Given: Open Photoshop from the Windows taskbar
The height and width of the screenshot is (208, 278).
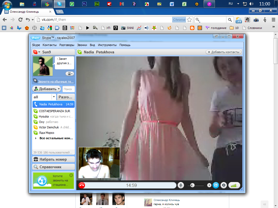Looking at the screenshot, I should 84,4.
